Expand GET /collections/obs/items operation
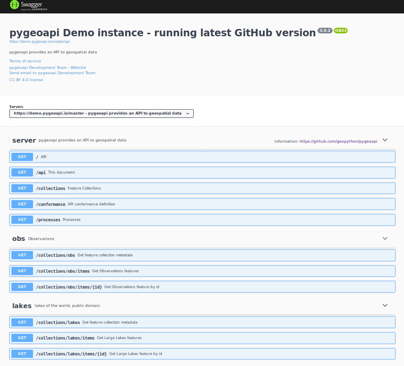Screen dimensions: 404x366 coord(202,271)
